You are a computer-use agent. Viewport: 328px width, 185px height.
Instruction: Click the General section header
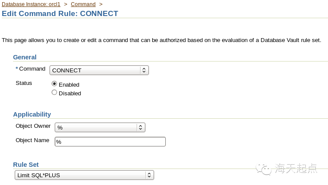pos(25,57)
